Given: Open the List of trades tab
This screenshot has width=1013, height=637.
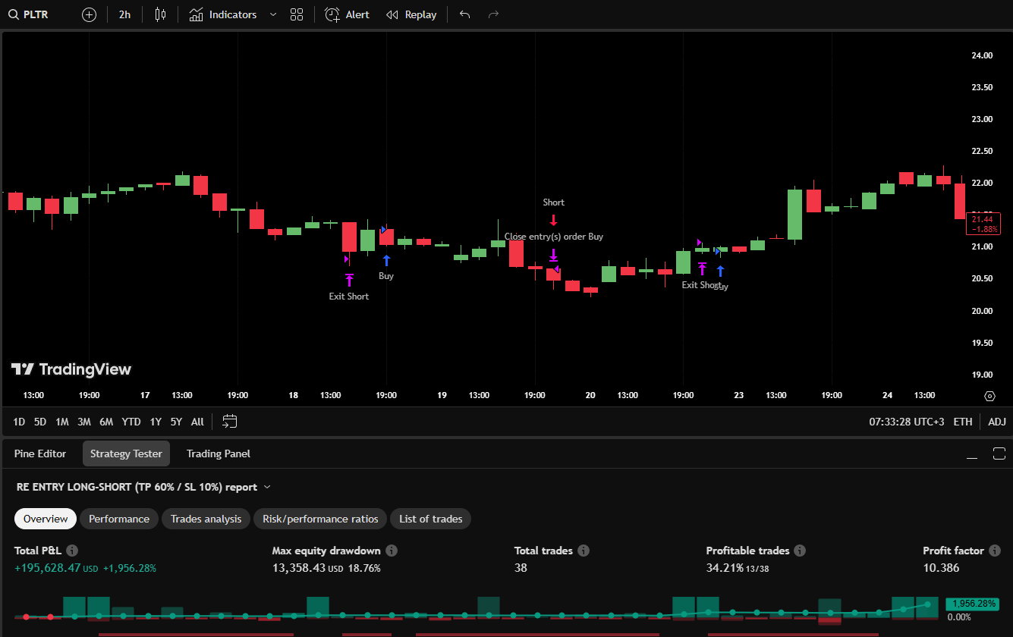Looking at the screenshot, I should 430,519.
